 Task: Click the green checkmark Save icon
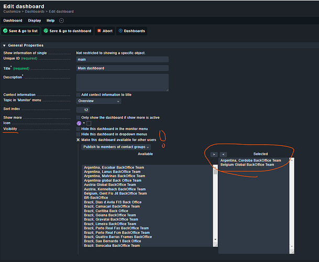click(5, 31)
